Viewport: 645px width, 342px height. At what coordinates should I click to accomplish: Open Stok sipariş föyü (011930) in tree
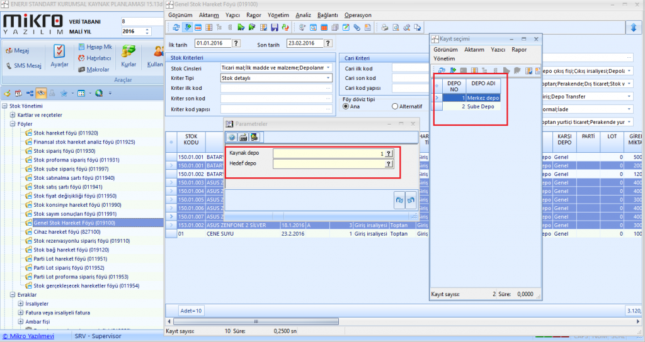[x=64, y=151]
